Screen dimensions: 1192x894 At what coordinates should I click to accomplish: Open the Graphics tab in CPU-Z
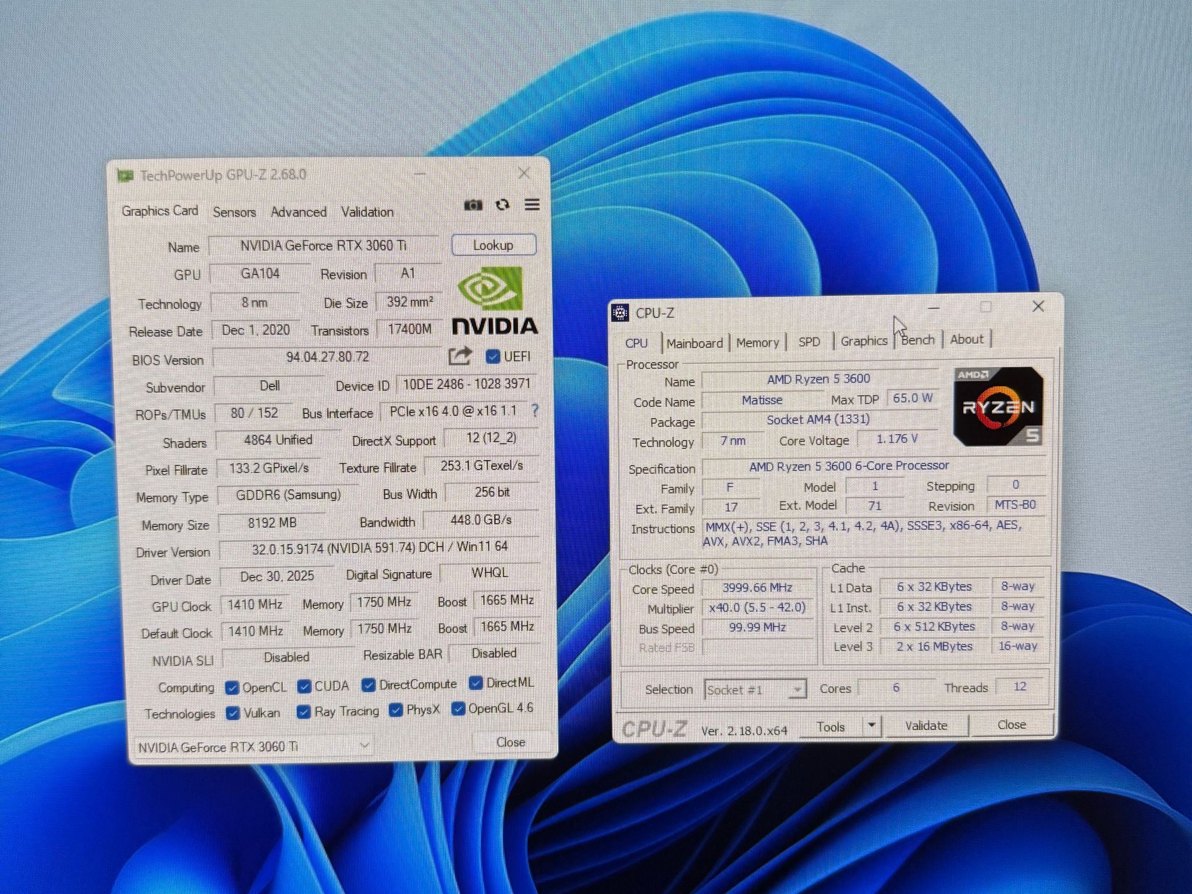[x=864, y=341]
